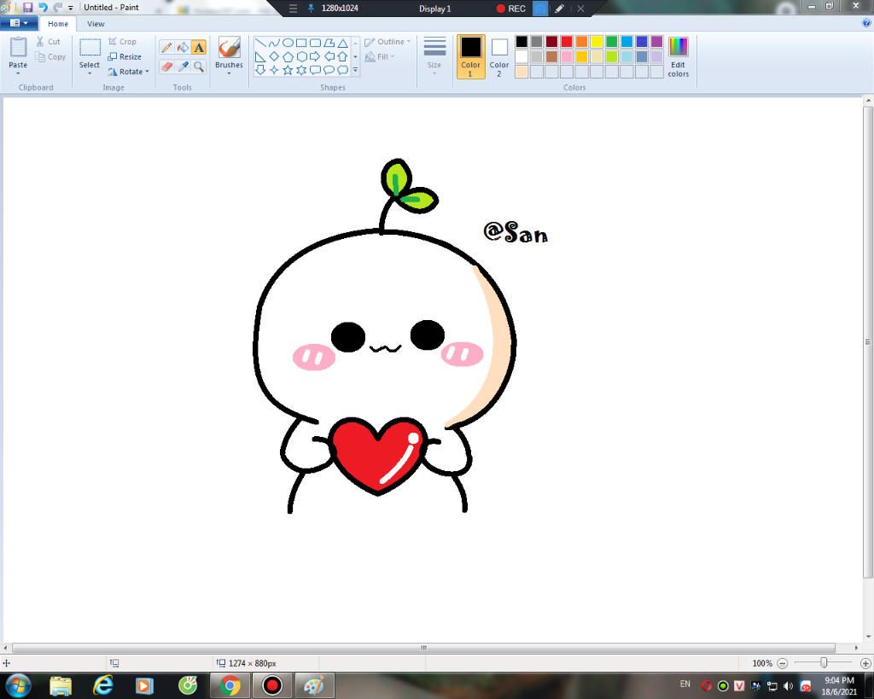Choose the Rounded rectangle shape
This screenshot has width=874, height=699.
point(315,43)
